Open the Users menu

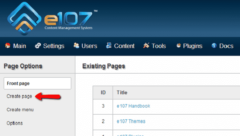(x=89, y=46)
